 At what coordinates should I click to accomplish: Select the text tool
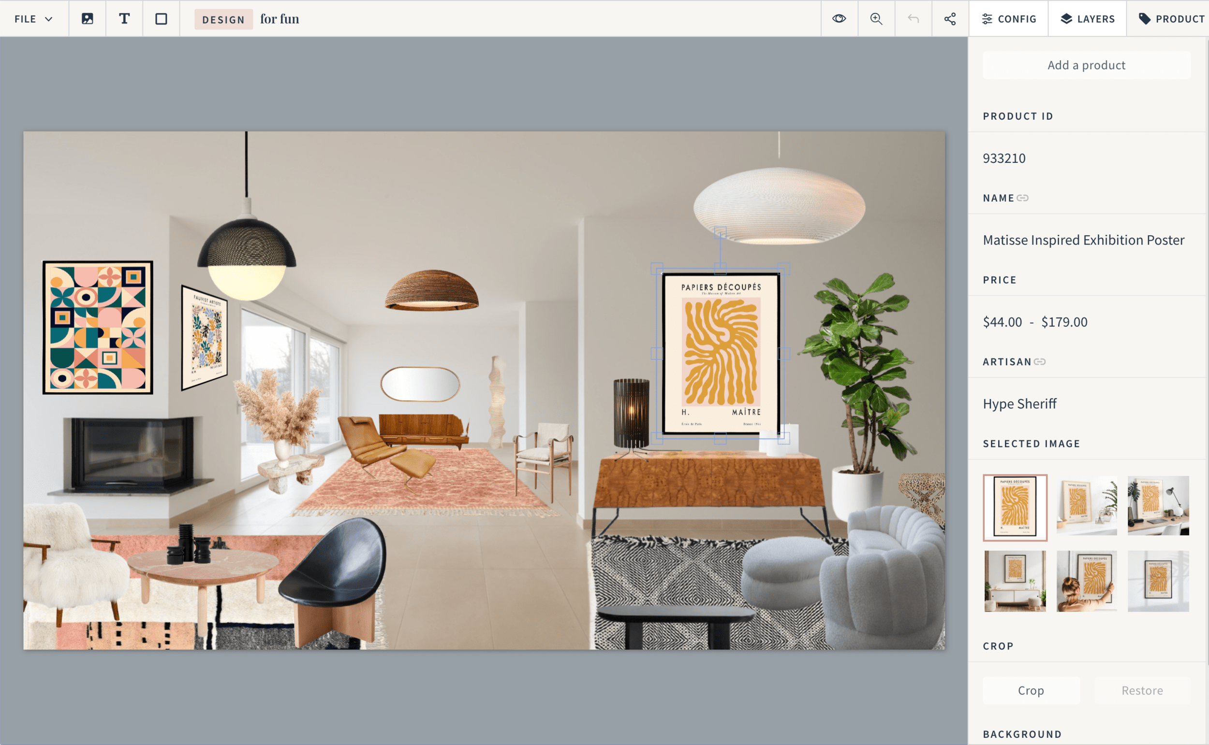(x=124, y=19)
